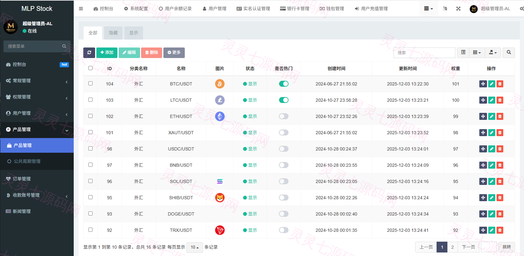Check the select-all checkbox in table header
This screenshot has width=524, height=256.
tap(90, 68)
